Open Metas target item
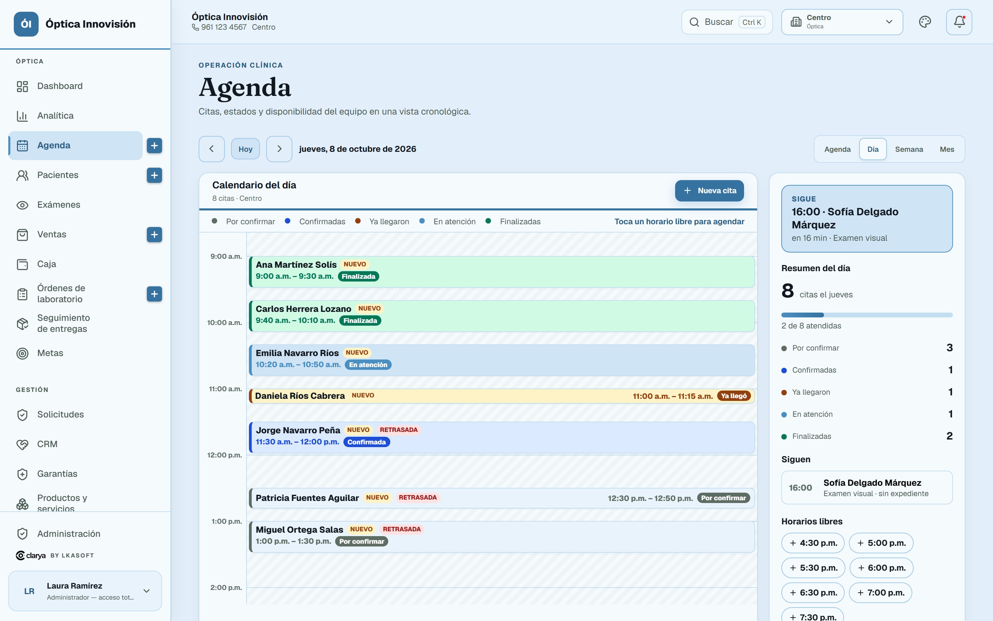The height and width of the screenshot is (621, 993). [76, 353]
